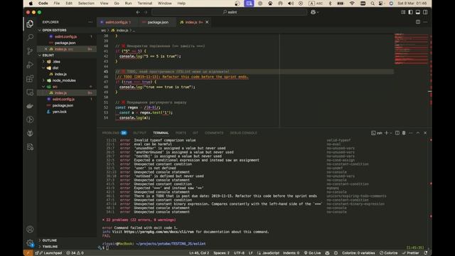The width and height of the screenshot is (455, 256).
Task: Open the macOS Wi-Fi menu
Action: tap(352, 4)
